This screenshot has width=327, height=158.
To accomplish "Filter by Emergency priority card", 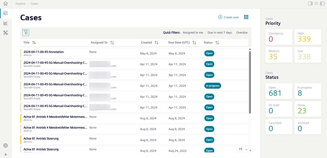I will (279, 37).
